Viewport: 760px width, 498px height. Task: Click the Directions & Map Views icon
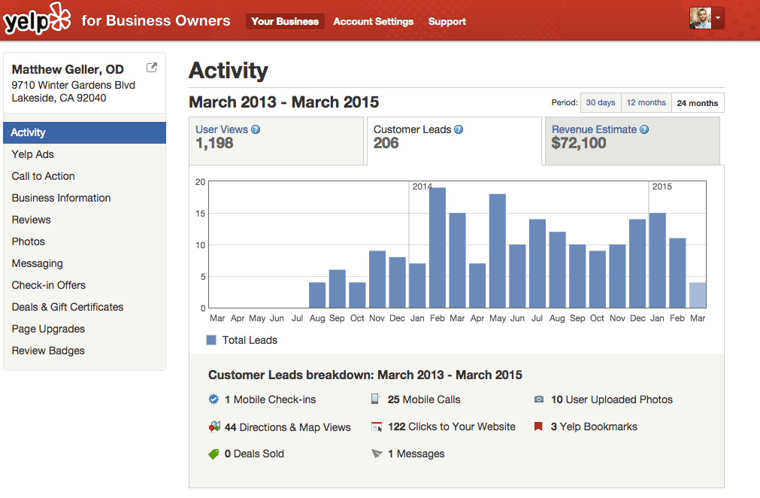tap(214, 427)
